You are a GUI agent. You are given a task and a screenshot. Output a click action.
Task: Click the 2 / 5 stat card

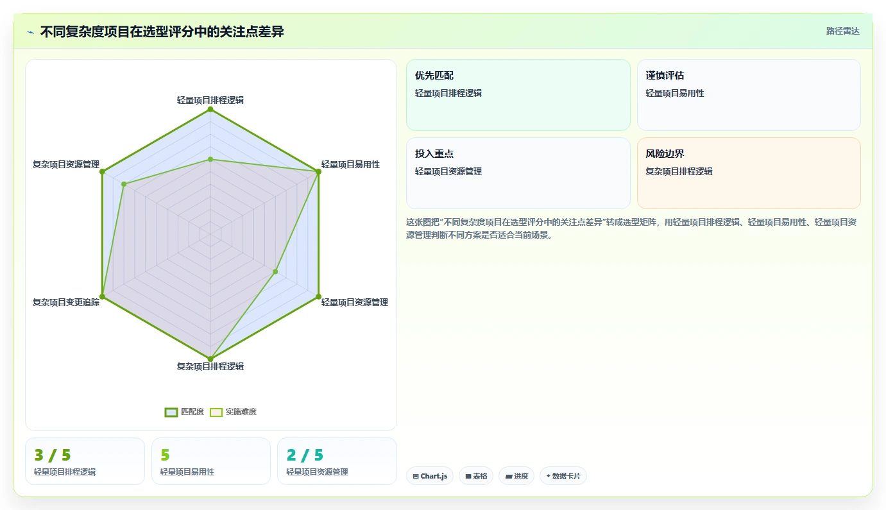click(337, 461)
